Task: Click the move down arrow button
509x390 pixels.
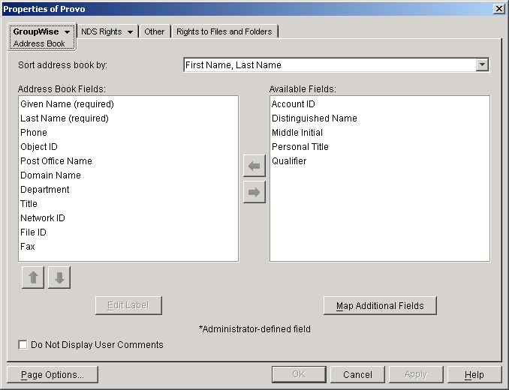Action: 59,277
